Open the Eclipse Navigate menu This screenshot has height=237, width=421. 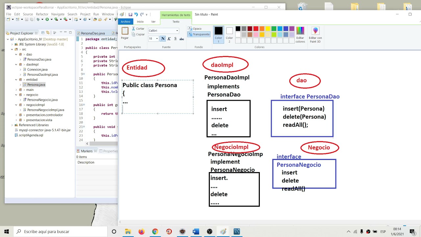pyautogui.click(x=58, y=14)
